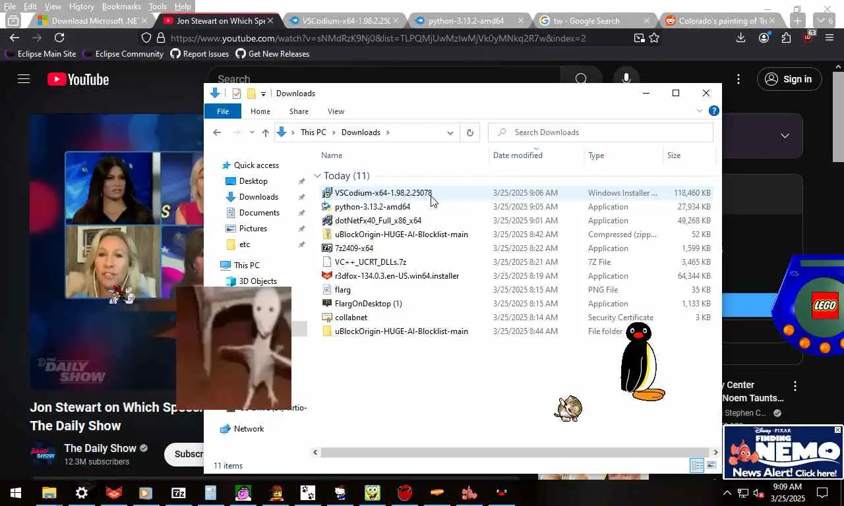The height and width of the screenshot is (506, 844).
Task: Switch to the tw - Google Search tab
Action: (595, 20)
